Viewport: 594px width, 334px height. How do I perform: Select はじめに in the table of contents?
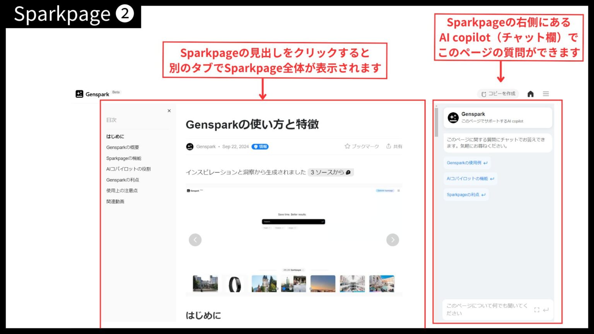click(x=115, y=136)
